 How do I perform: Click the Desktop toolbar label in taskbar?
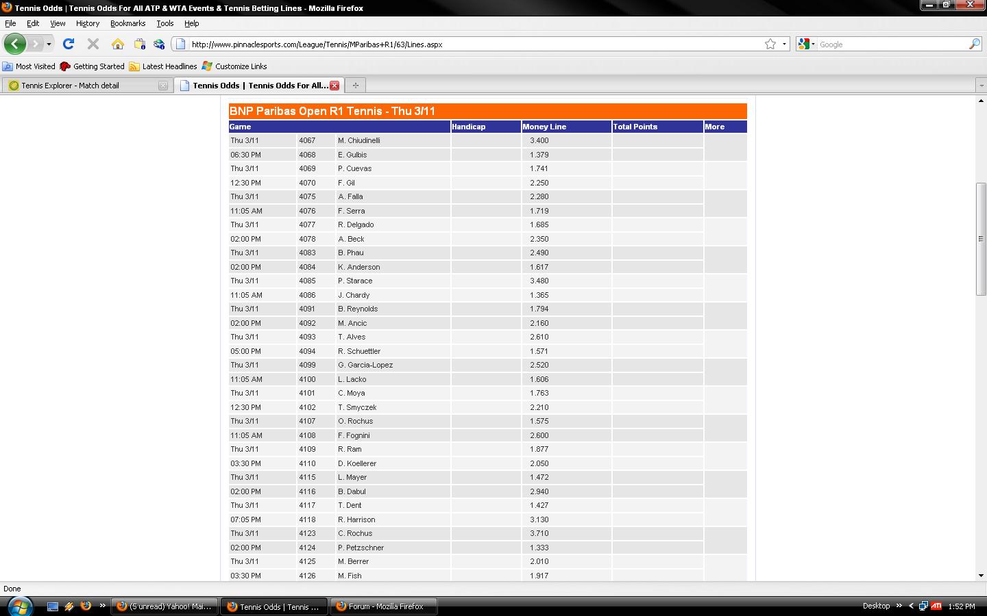click(x=876, y=606)
